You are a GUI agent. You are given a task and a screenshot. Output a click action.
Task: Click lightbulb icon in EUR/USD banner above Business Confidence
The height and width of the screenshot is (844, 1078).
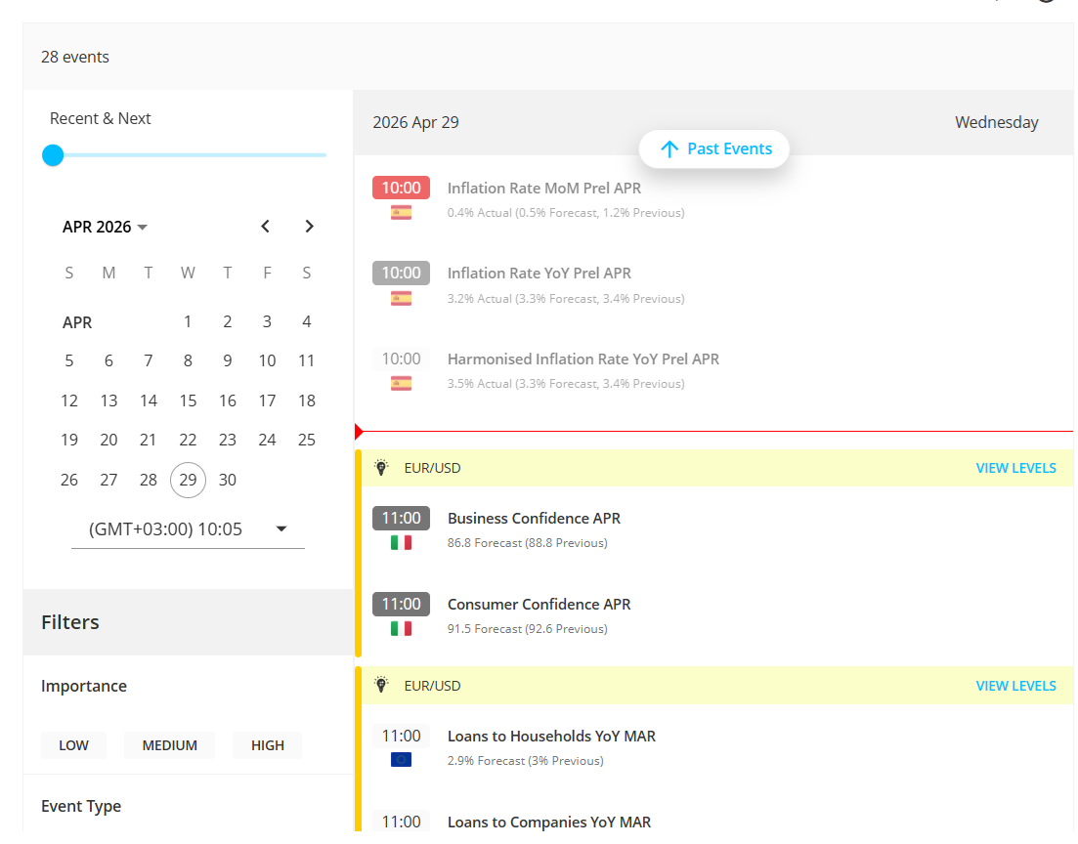click(381, 468)
